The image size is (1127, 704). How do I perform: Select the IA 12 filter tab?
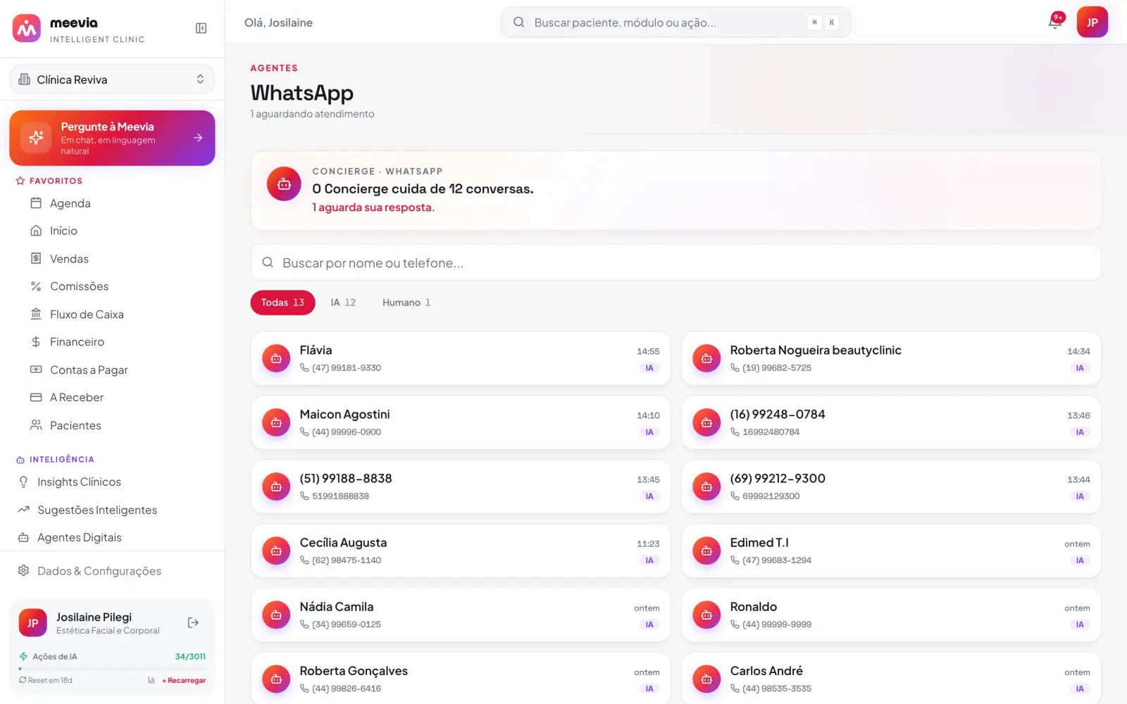click(x=343, y=303)
